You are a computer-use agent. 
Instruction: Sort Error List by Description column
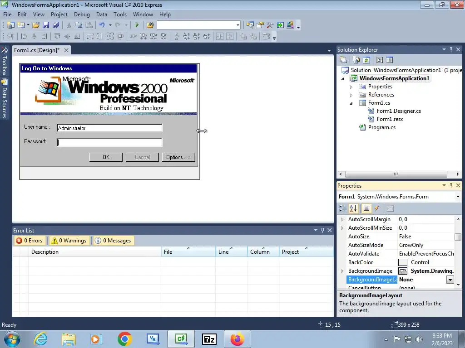(x=95, y=252)
